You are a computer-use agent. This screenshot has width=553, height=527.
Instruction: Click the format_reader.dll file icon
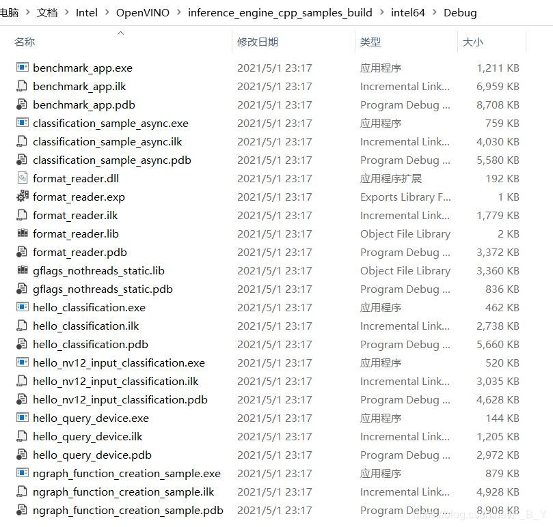click(23, 177)
